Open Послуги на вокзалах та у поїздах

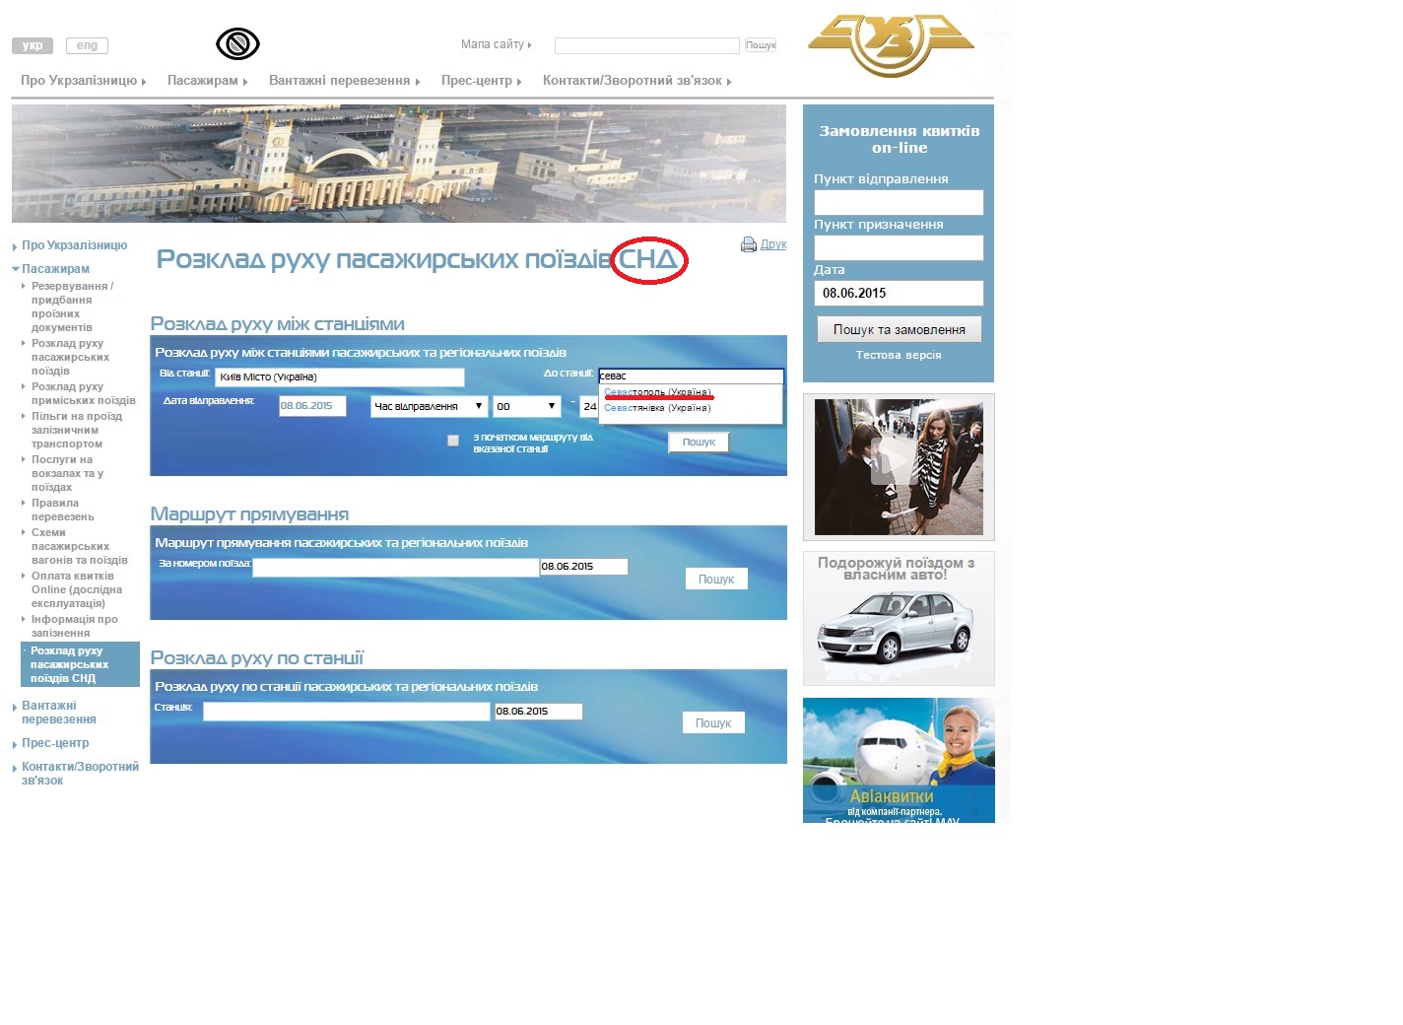tap(67, 473)
